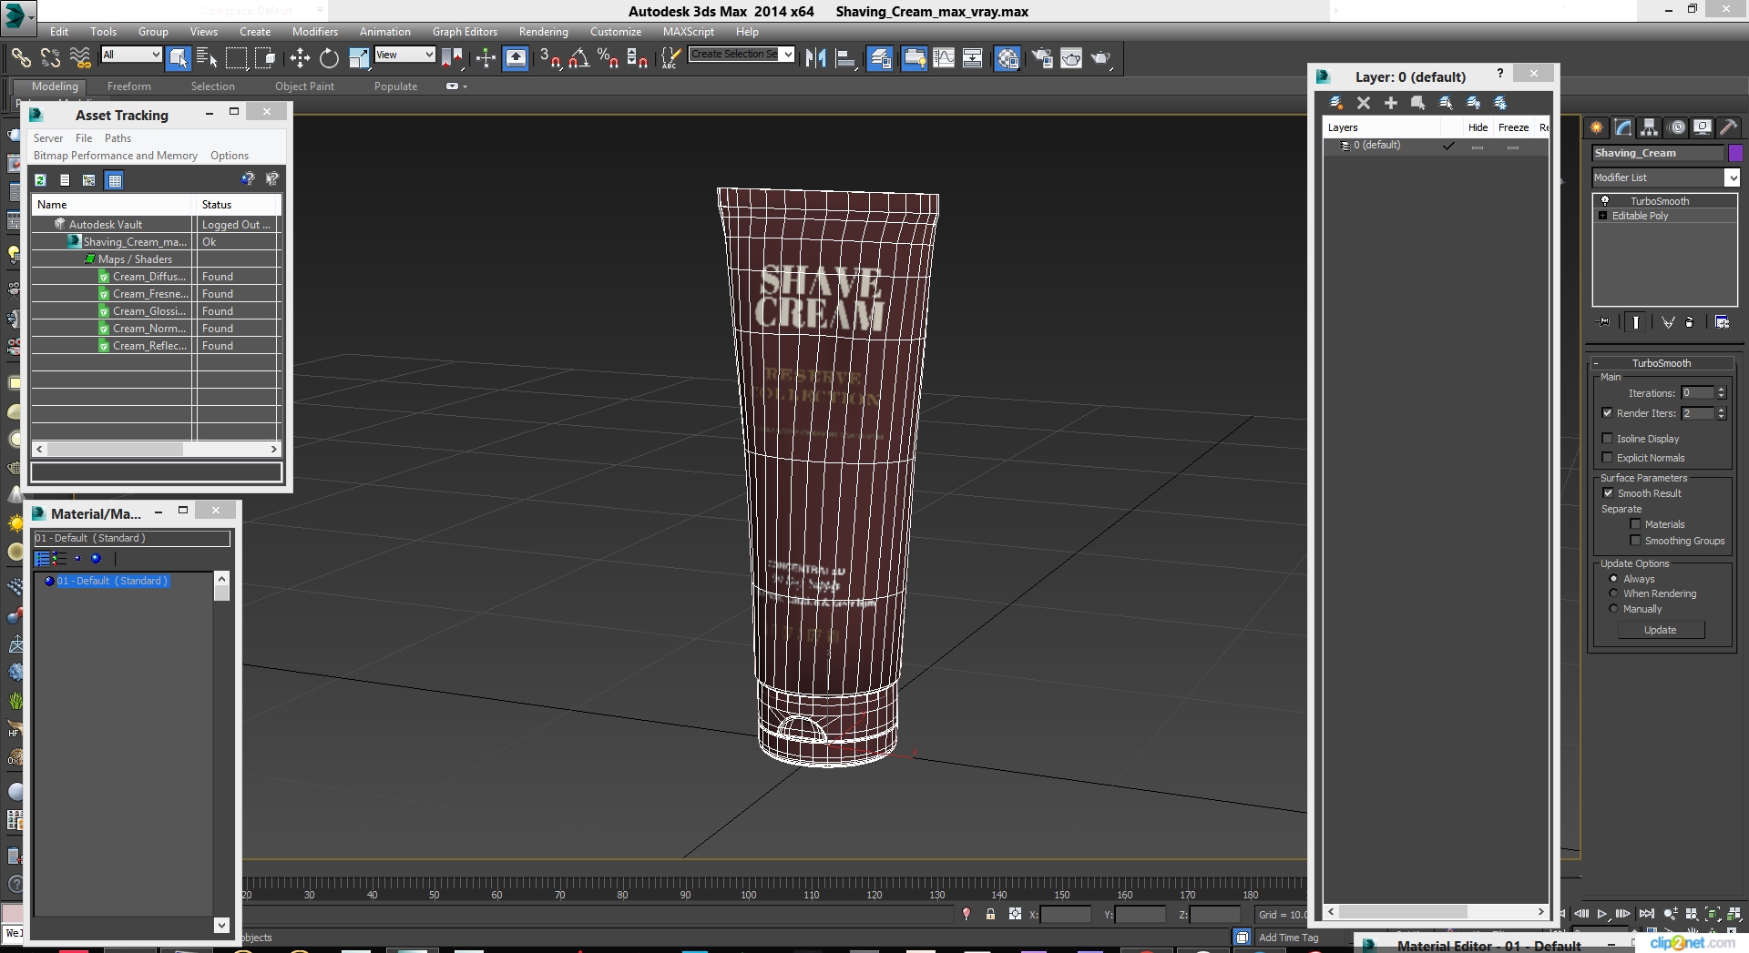The width and height of the screenshot is (1749, 953).
Task: Select the Select and Link tool
Action: pos(20,58)
